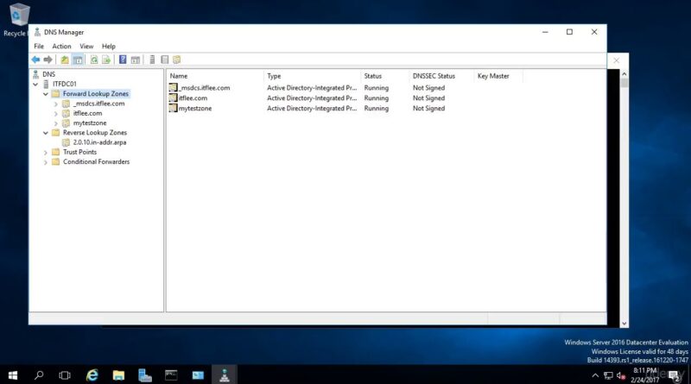Select _msdcs.itflee.com in the tree
The height and width of the screenshot is (384, 691).
pyautogui.click(x=98, y=104)
